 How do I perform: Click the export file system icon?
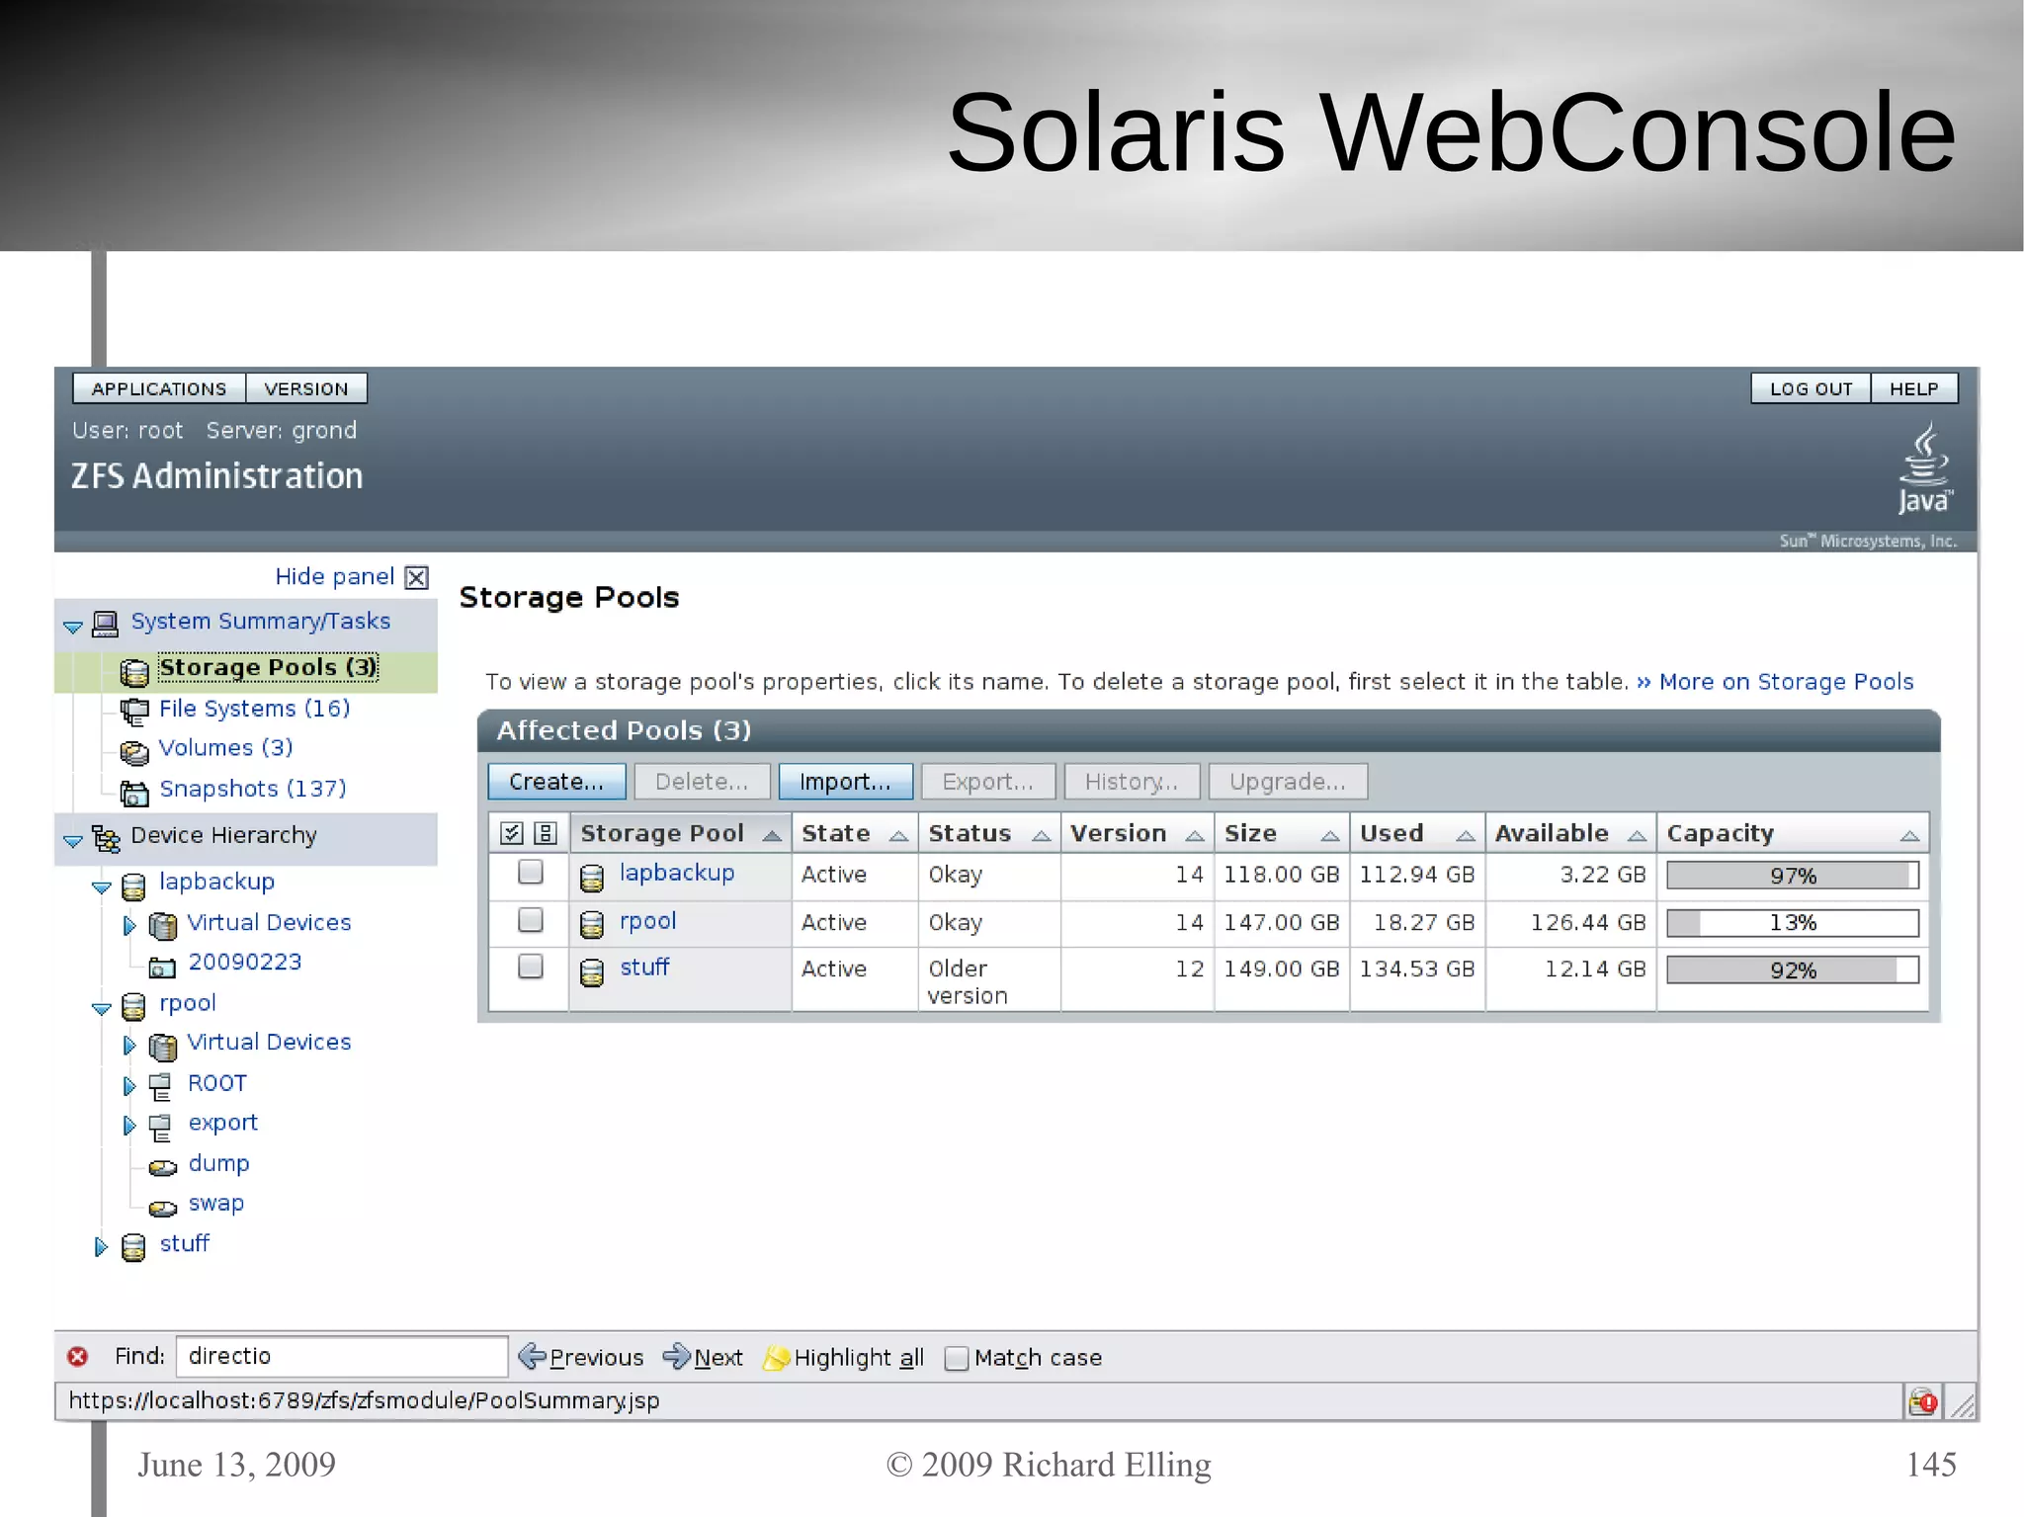(160, 1127)
